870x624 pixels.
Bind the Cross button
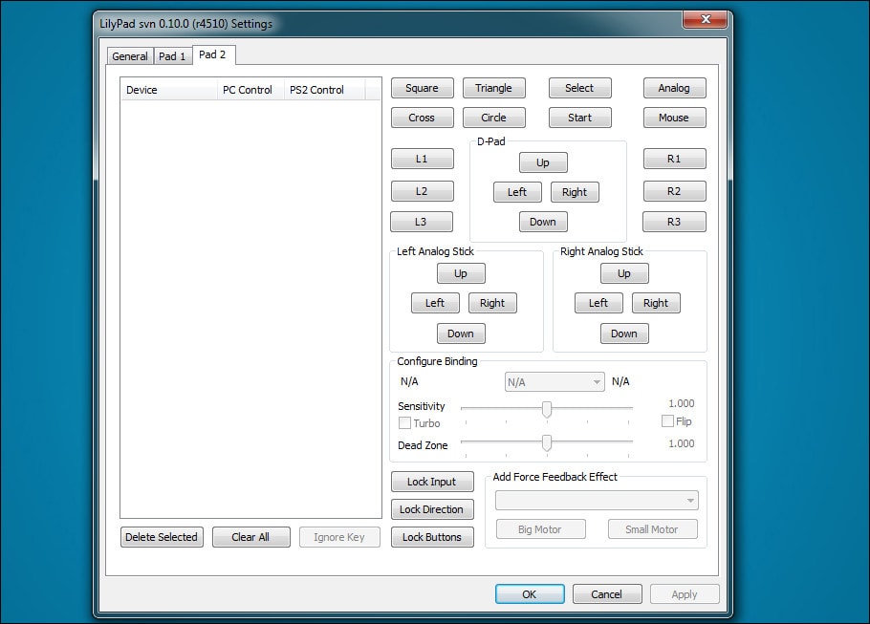[423, 118]
